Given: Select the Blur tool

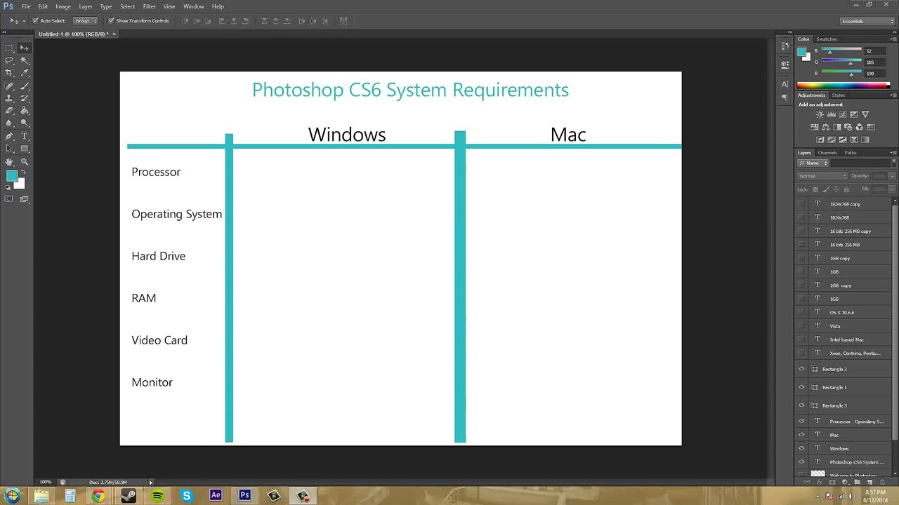Looking at the screenshot, I should pos(9,123).
